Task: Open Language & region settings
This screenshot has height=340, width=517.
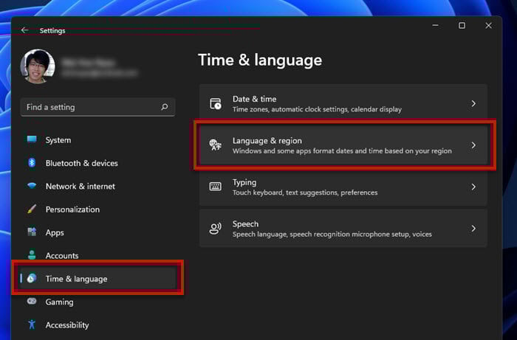Action: (343, 145)
